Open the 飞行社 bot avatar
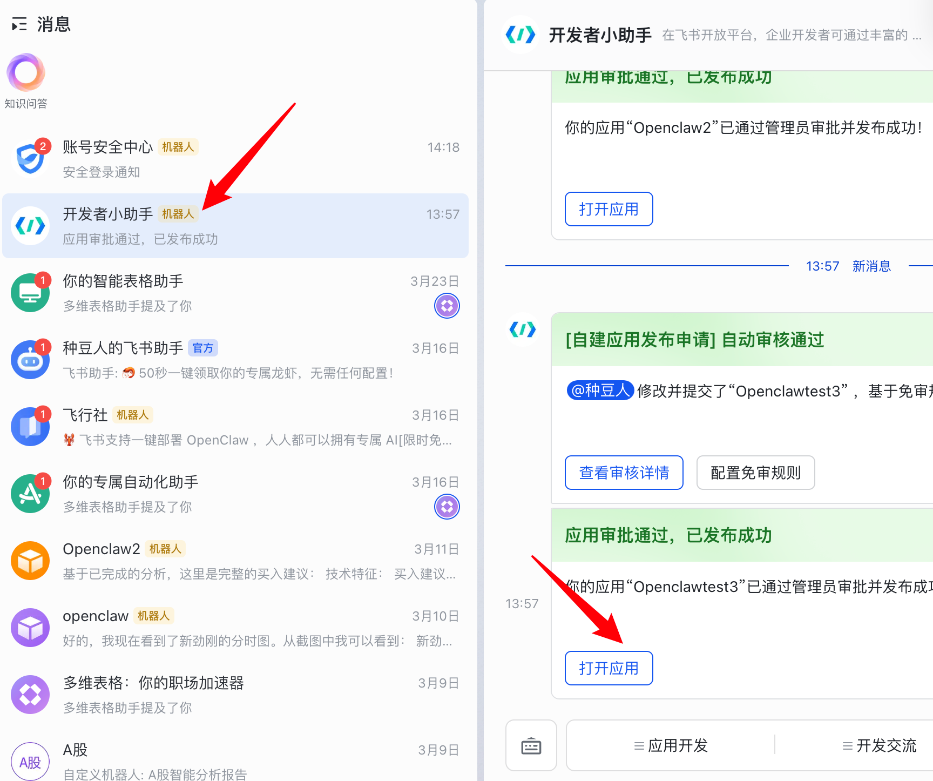Screen dimensions: 933x781 click(30, 427)
